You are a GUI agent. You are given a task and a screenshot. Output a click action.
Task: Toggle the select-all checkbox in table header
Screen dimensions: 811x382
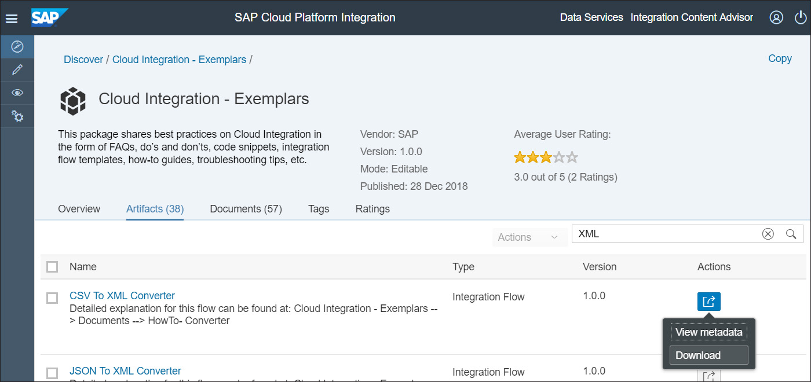coord(52,267)
